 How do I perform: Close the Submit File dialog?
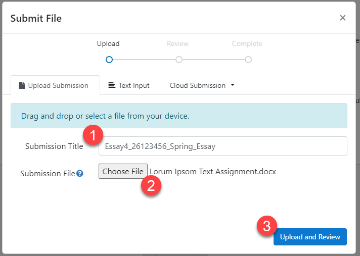pyautogui.click(x=342, y=18)
